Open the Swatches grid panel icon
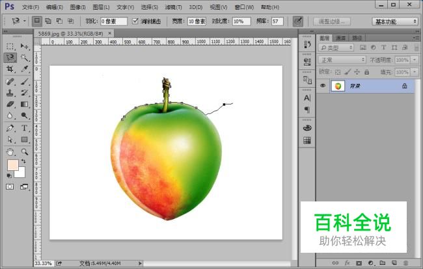Image resolution: width=423 pixels, height=269 pixels. [x=307, y=140]
